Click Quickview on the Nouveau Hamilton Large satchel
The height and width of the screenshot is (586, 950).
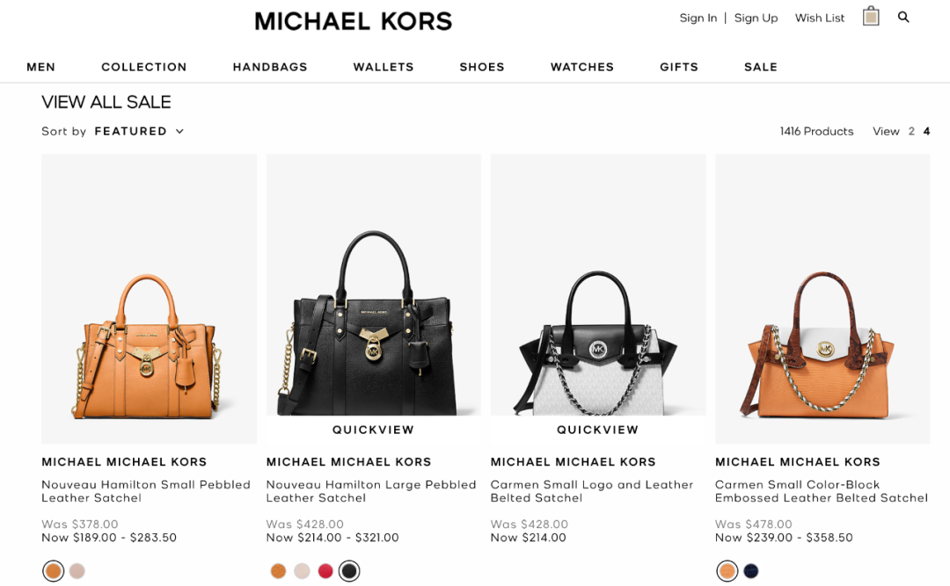point(373,430)
